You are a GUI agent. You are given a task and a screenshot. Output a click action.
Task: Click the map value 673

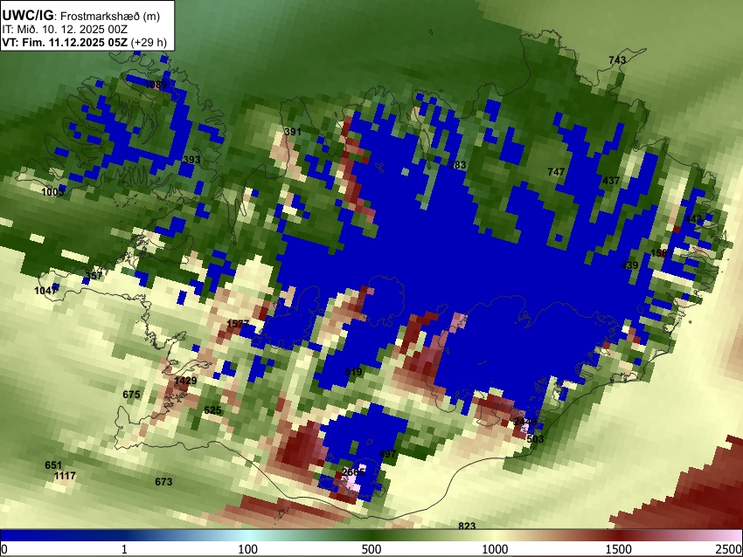click(x=163, y=482)
